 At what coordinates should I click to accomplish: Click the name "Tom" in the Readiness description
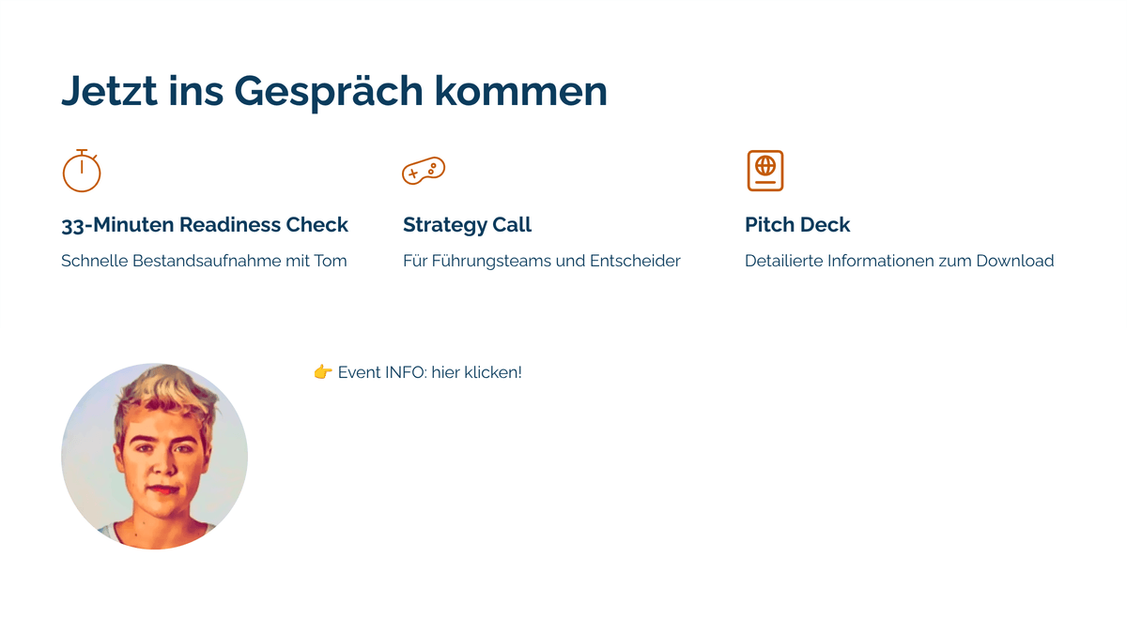click(x=331, y=261)
